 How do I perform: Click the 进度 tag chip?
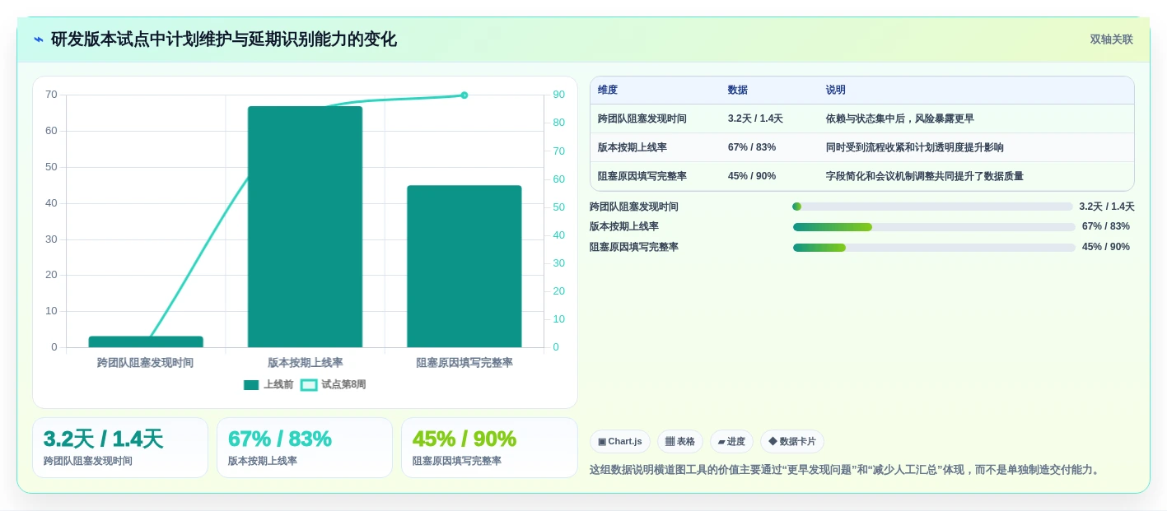tap(731, 442)
